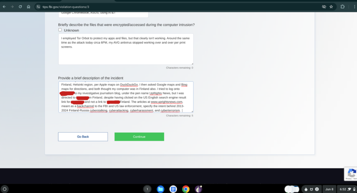The height and width of the screenshot is (193, 357).
Task: Reload the FBI tips page
Action: pyautogui.click(x=20, y=7)
